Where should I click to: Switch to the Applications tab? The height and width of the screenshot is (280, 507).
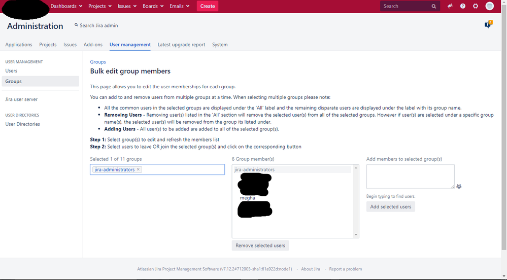pos(18,45)
